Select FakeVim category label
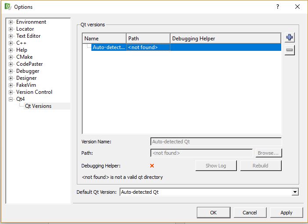 pos(26,85)
